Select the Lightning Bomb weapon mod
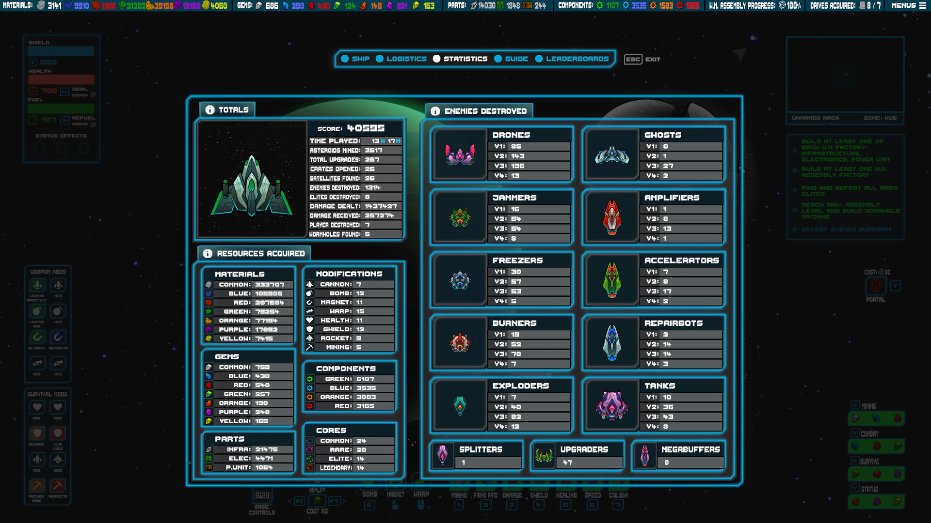The width and height of the screenshot is (931, 523). pyautogui.click(x=37, y=311)
